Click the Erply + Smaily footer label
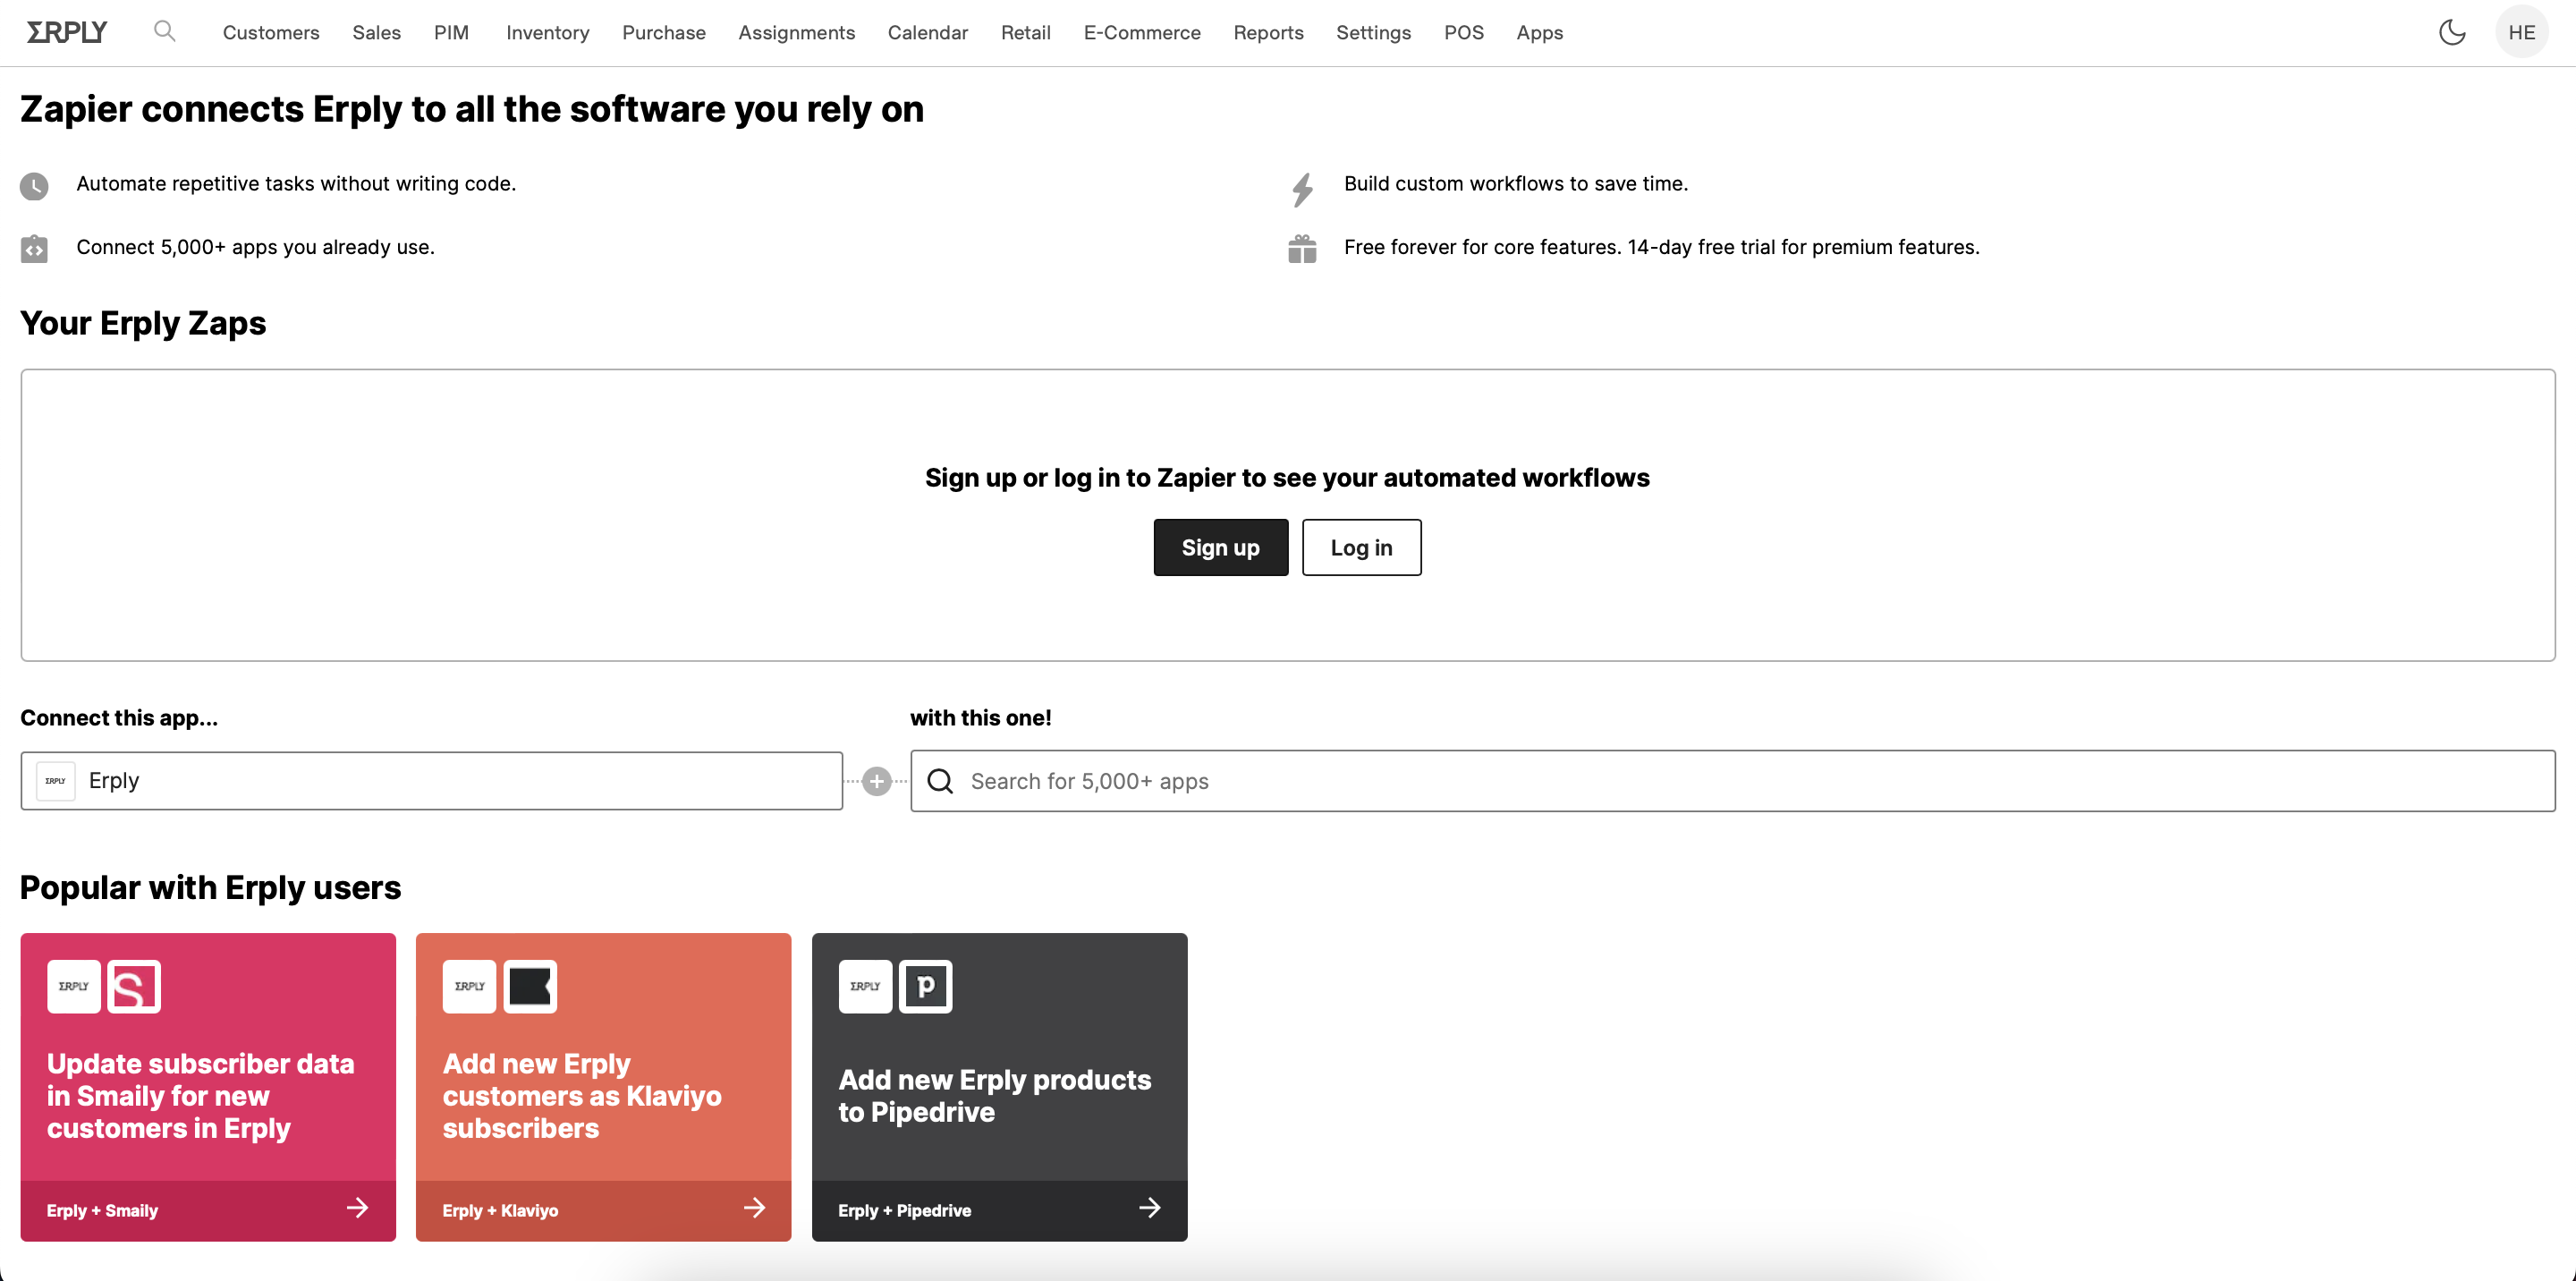Image resolution: width=2576 pixels, height=1281 pixels. (x=102, y=1210)
